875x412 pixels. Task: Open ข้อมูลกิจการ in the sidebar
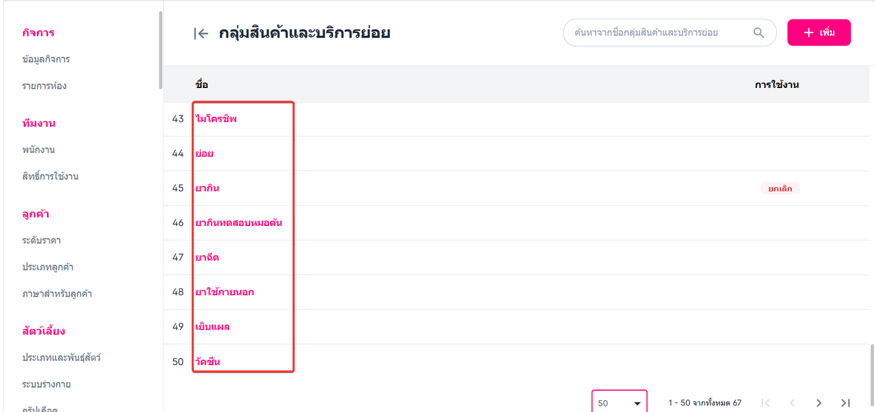46,59
